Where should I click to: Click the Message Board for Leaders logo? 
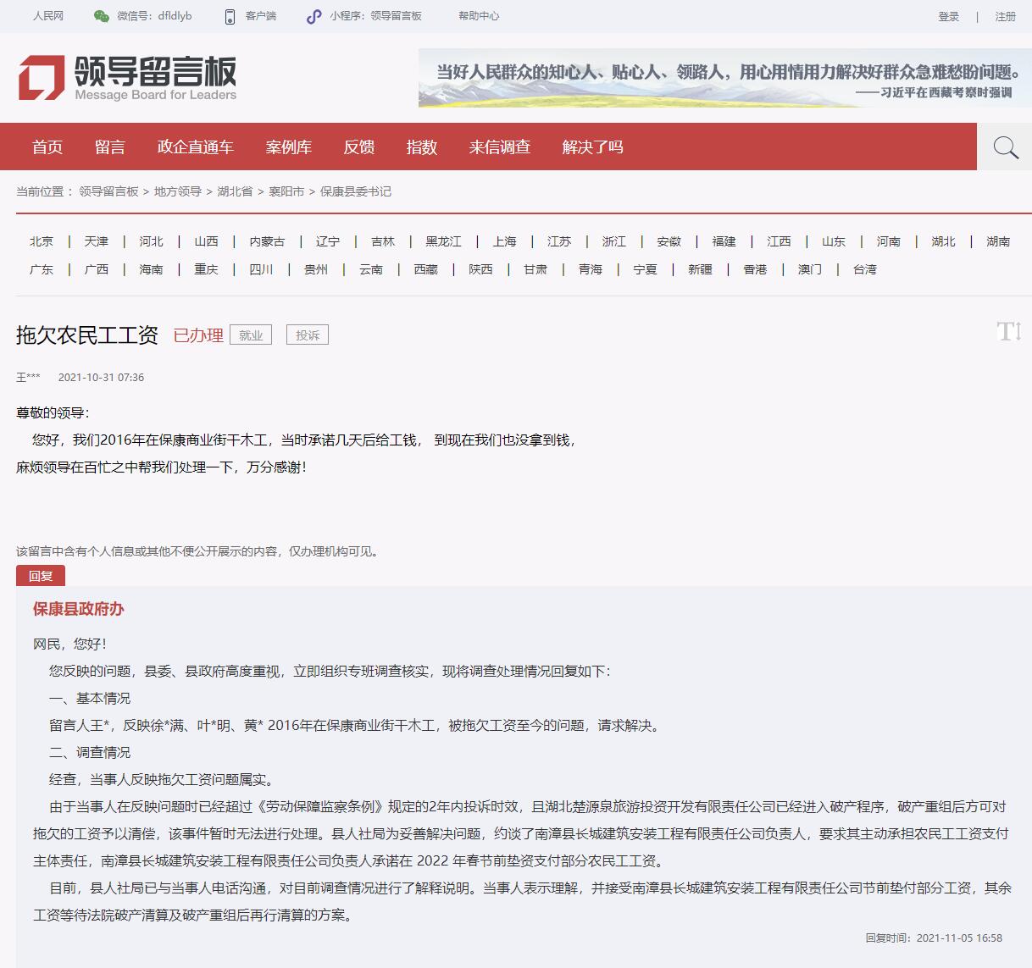[x=127, y=78]
